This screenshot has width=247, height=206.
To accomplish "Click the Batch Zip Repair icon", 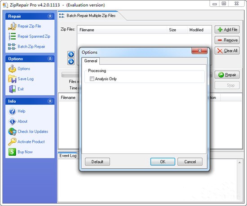I will (x=12, y=47).
